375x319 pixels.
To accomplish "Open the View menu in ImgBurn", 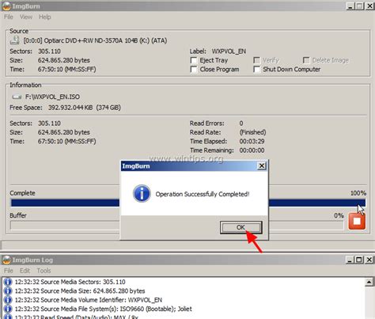I will (x=26, y=17).
